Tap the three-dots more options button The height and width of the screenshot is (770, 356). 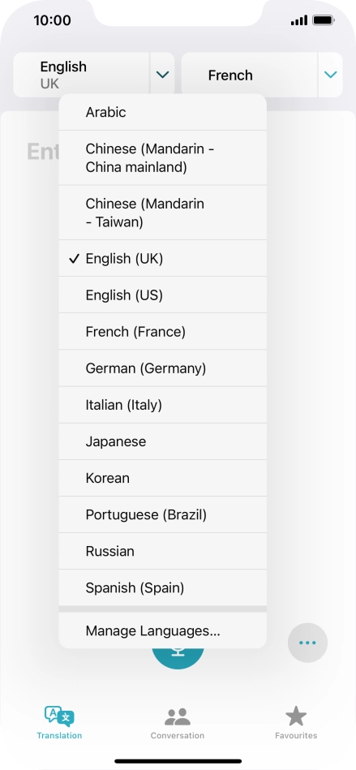click(307, 643)
